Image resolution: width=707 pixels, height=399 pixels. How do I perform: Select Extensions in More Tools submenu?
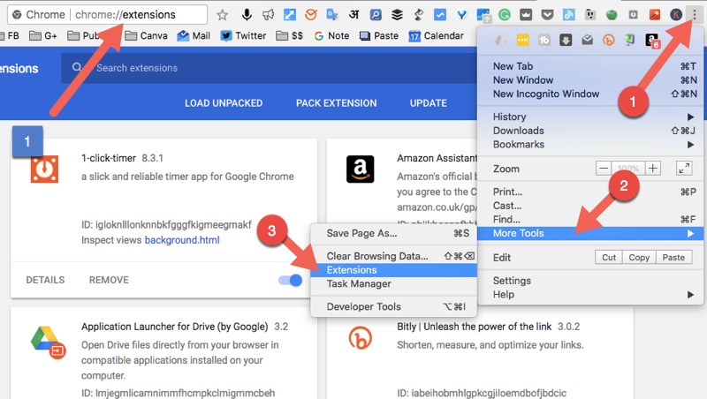click(393, 270)
